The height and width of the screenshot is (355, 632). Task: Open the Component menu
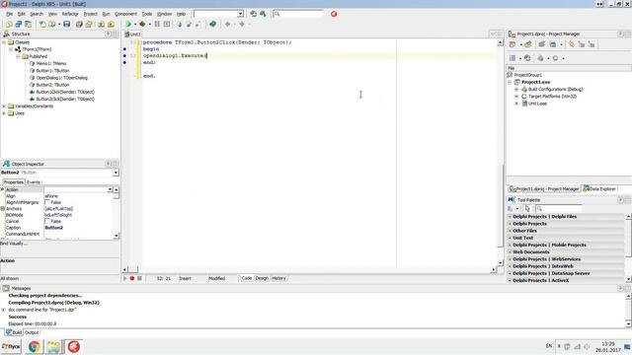[x=125, y=14]
